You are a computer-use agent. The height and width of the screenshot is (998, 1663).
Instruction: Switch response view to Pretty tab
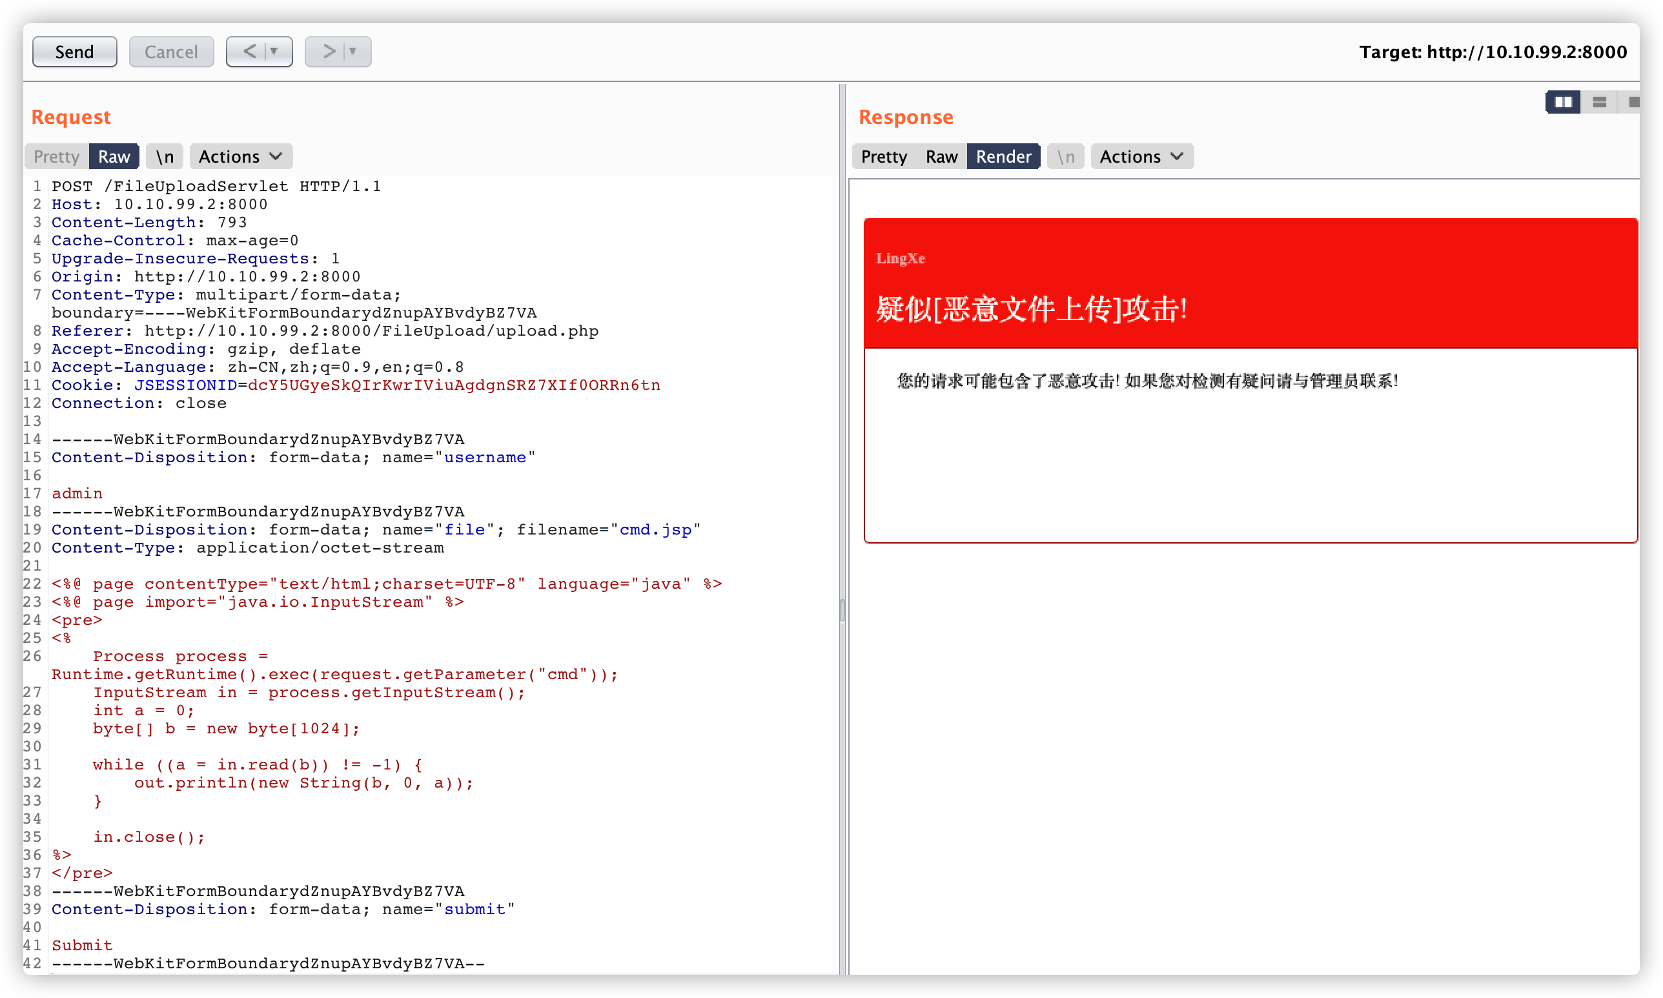pos(884,157)
